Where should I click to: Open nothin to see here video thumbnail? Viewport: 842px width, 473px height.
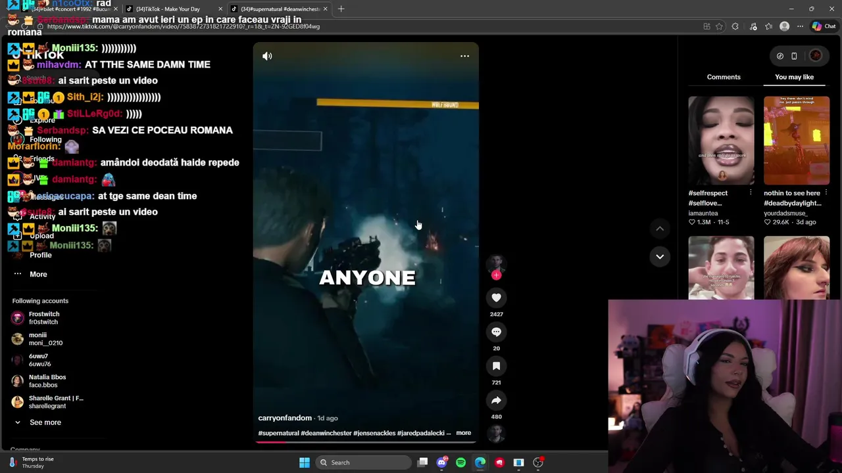797,141
